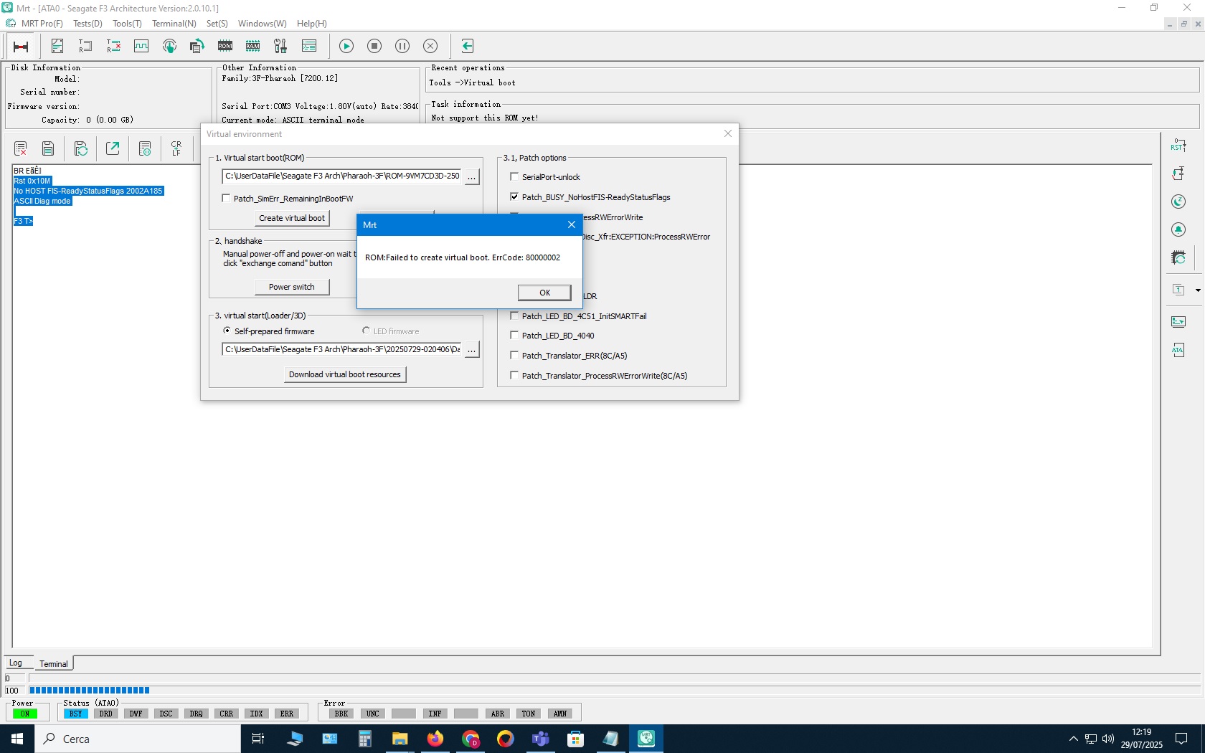Screen dimensions: 1205x753
Task: Click the RST reset icon in right sidebar
Action: point(1178,146)
